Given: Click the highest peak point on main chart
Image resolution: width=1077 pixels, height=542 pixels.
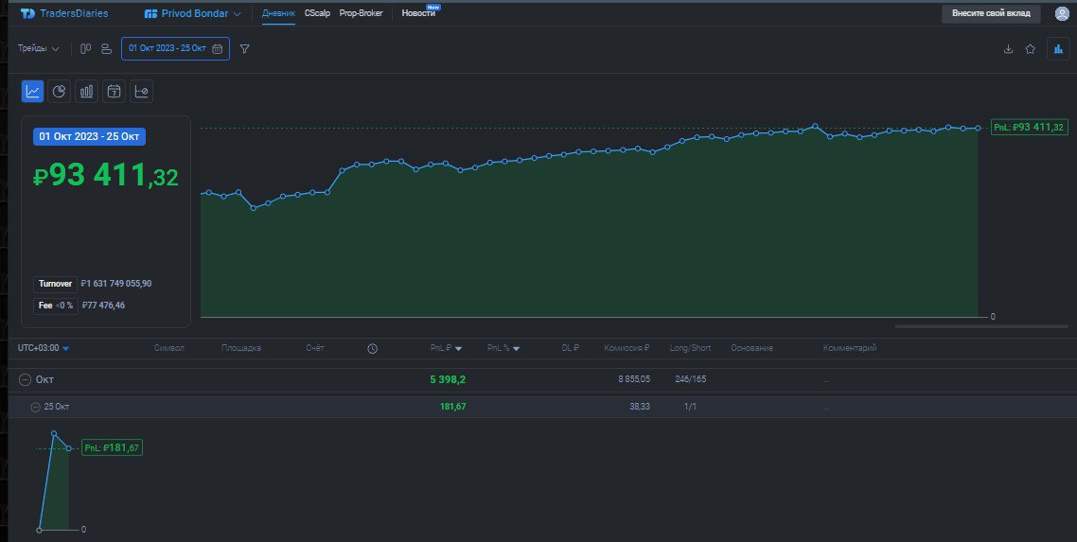Looking at the screenshot, I should point(815,126).
